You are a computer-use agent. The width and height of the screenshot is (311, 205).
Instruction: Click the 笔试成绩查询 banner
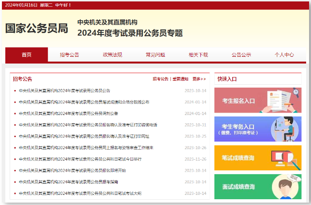258,158
